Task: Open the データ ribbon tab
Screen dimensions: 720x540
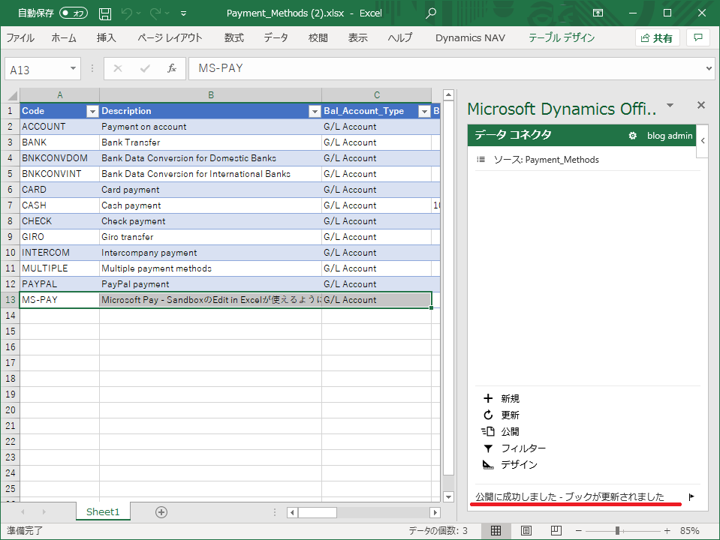Action: click(276, 37)
